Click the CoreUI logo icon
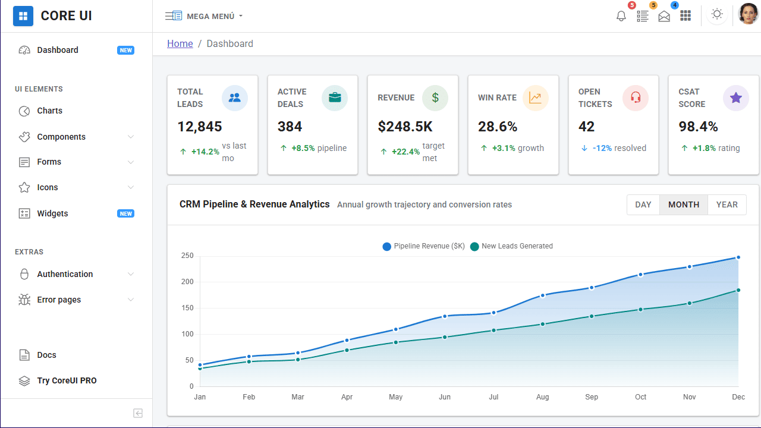Screen dimensions: 761x428 pyautogui.click(x=23, y=16)
